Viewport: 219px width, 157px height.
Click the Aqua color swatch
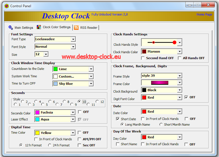[x=37, y=119]
